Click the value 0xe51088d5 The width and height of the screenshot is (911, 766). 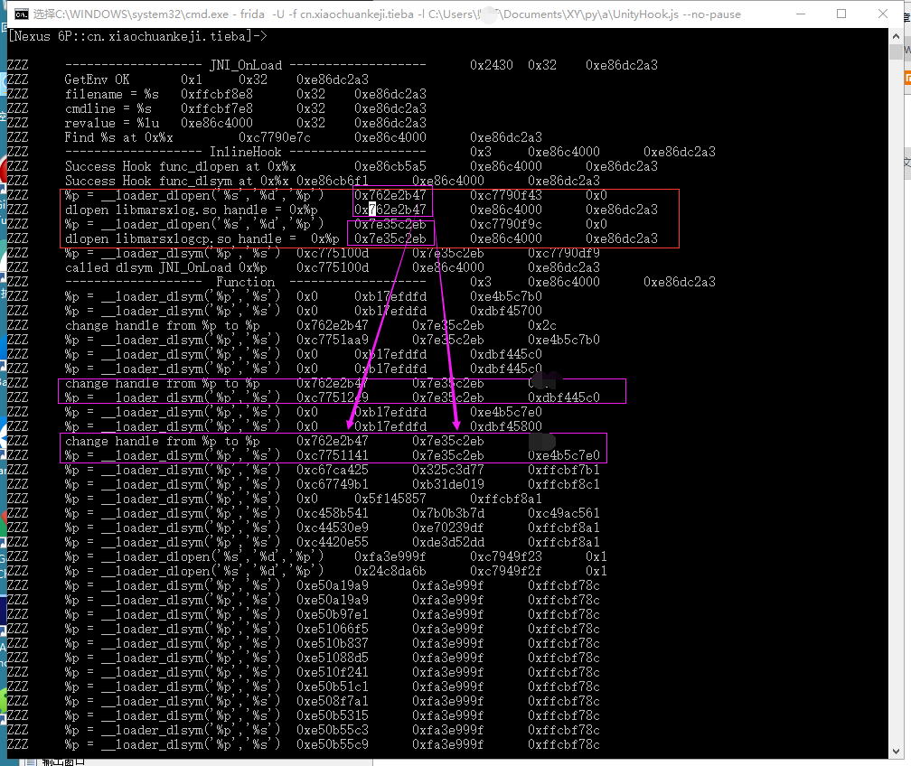point(333,658)
